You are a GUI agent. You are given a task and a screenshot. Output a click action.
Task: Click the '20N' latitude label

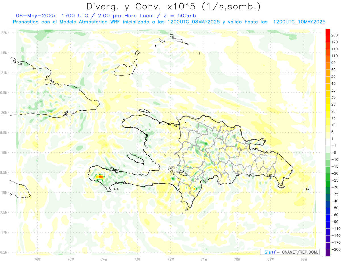pos(4,113)
